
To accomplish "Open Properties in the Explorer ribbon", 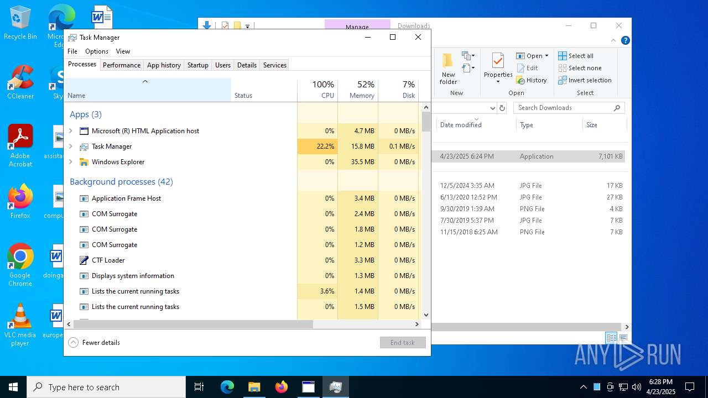I will [x=498, y=69].
